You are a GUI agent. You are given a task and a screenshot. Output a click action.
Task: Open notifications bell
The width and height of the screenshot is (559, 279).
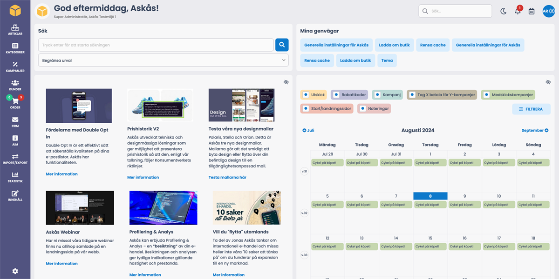tap(518, 11)
